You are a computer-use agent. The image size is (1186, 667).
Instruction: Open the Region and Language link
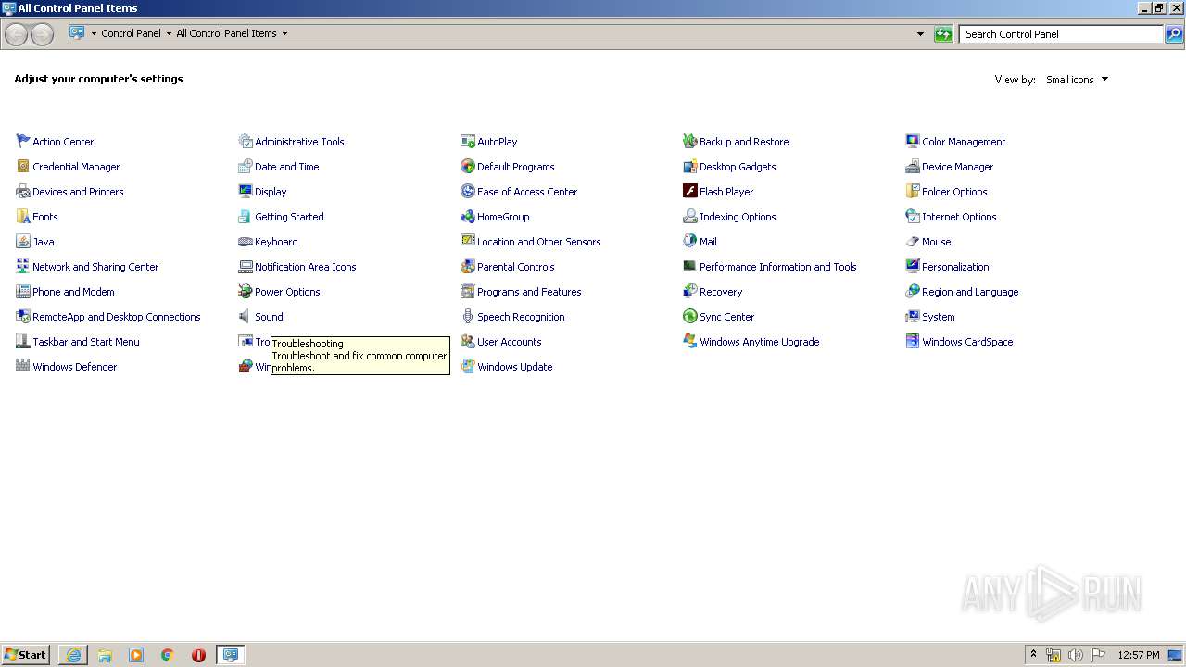click(x=970, y=292)
